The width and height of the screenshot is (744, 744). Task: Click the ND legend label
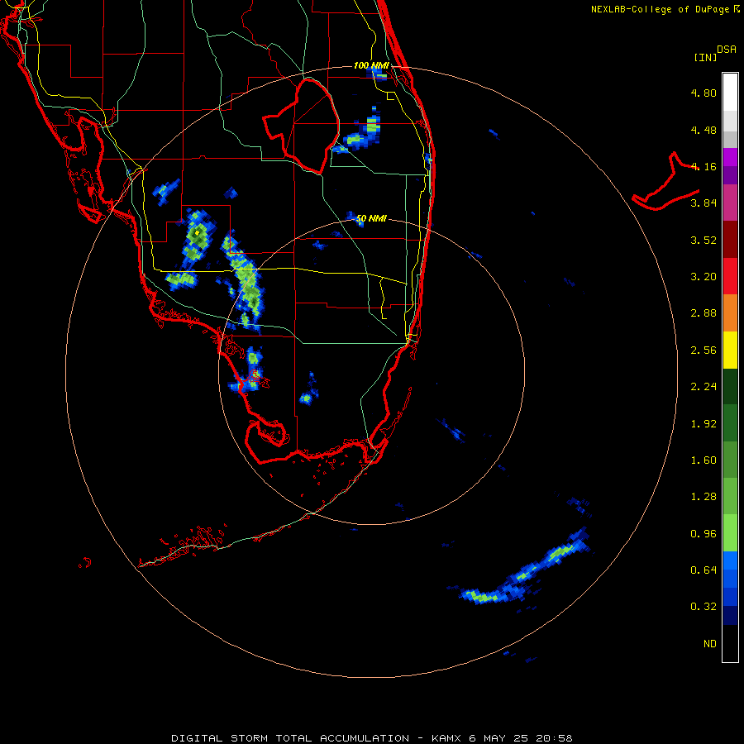point(710,644)
